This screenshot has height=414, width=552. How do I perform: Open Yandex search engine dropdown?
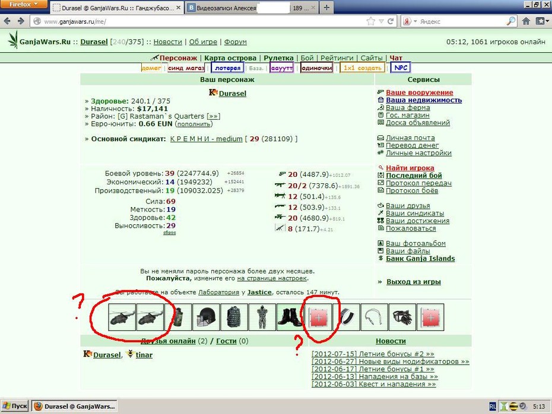point(410,21)
